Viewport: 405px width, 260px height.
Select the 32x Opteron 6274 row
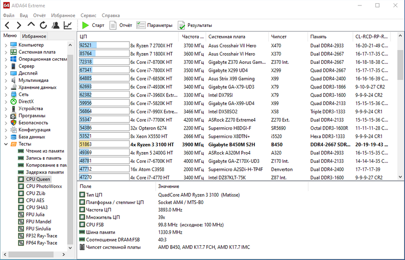pyautogui.click(x=234, y=128)
